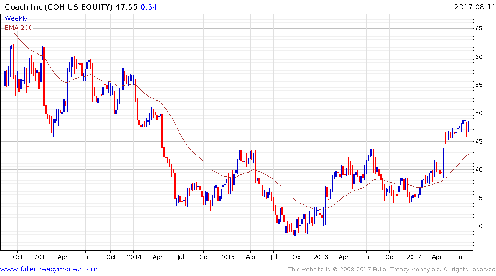This screenshot has width=496, height=276.
Task: Select the y-axis label 40
Action: pos(478,169)
